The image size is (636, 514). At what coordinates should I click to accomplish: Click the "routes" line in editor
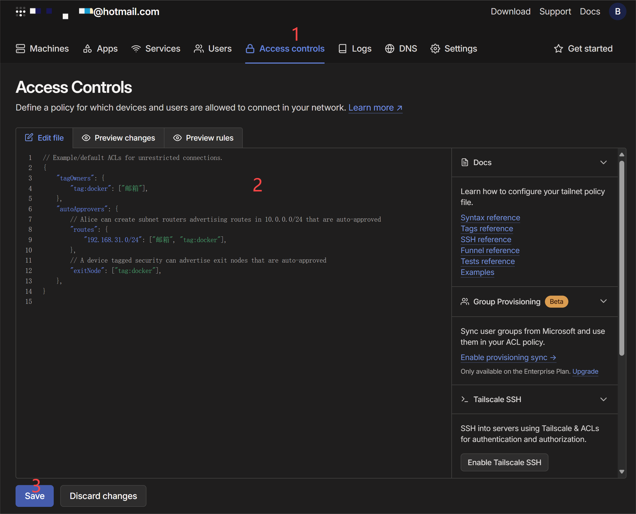[x=89, y=229]
